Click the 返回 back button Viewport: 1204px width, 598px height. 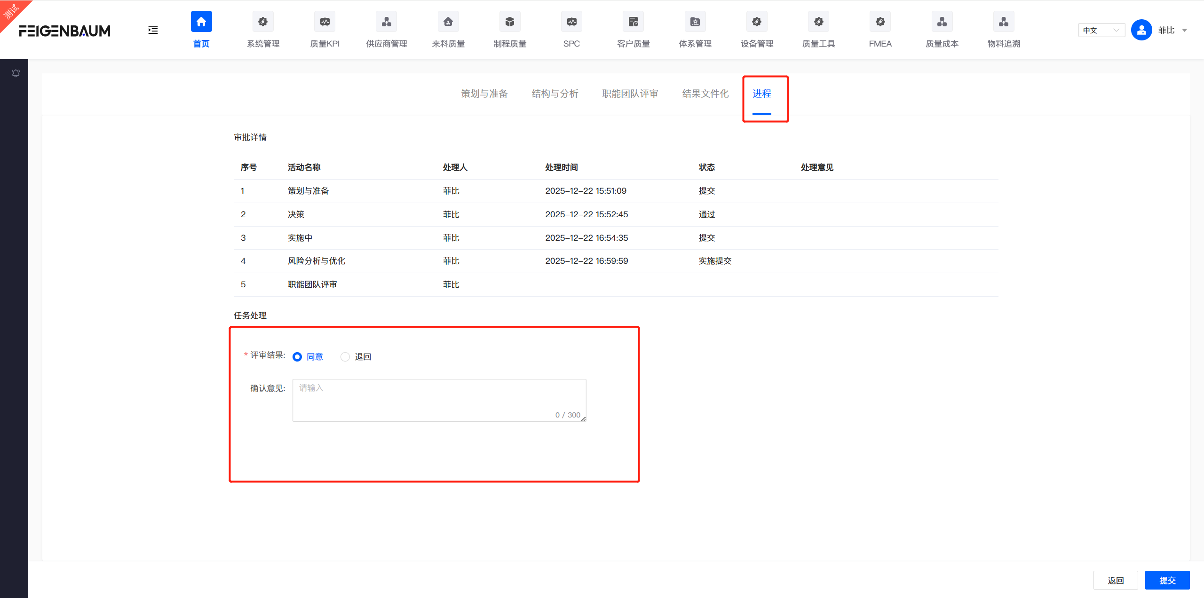tap(1116, 580)
